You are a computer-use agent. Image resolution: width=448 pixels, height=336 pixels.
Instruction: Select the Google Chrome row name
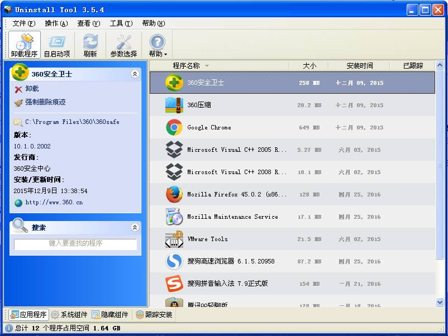pos(209,127)
